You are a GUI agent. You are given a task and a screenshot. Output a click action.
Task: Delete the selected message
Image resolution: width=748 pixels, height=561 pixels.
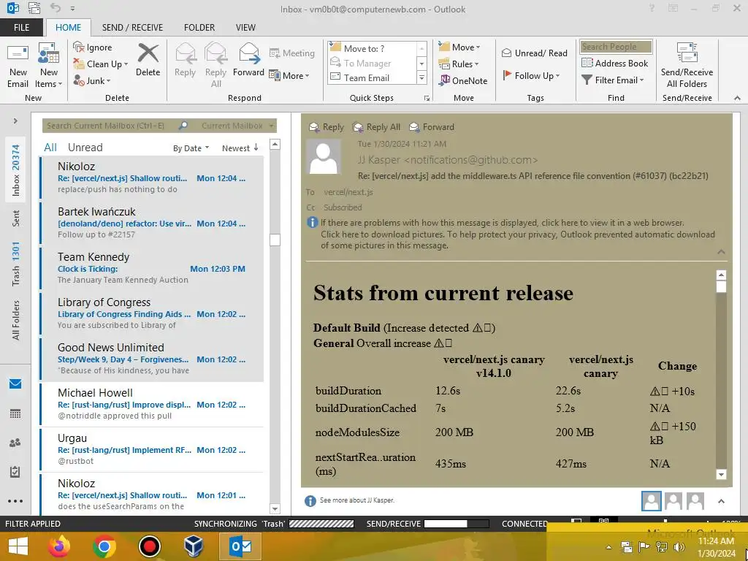pos(148,60)
